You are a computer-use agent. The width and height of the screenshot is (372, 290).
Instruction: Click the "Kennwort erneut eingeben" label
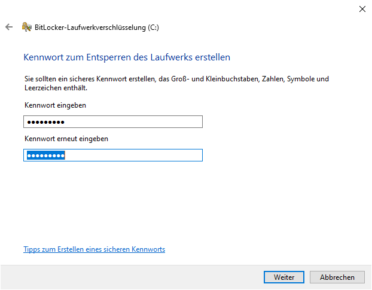66,139
